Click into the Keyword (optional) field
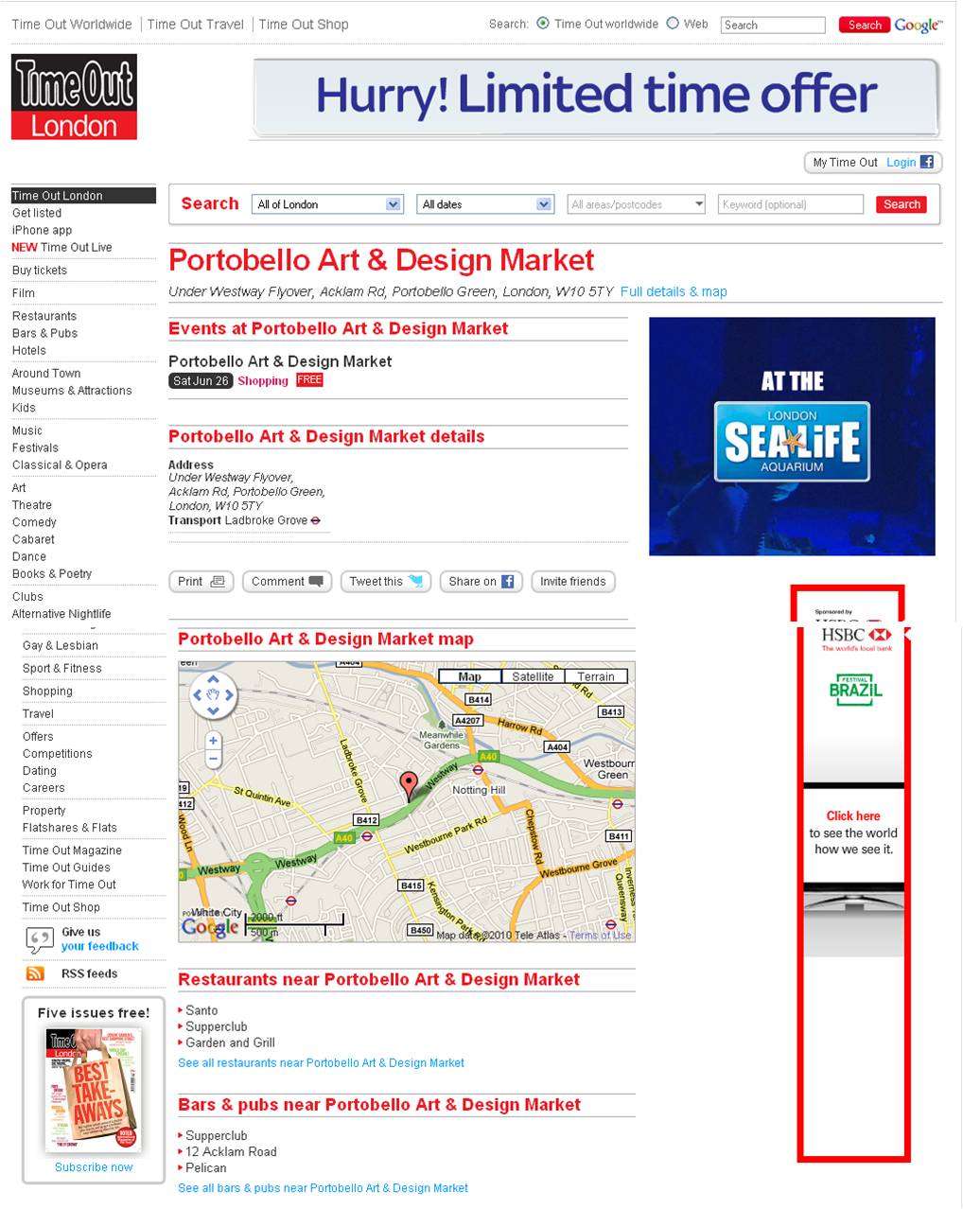Image resolution: width=963 pixels, height=1209 pixels. pos(790,204)
